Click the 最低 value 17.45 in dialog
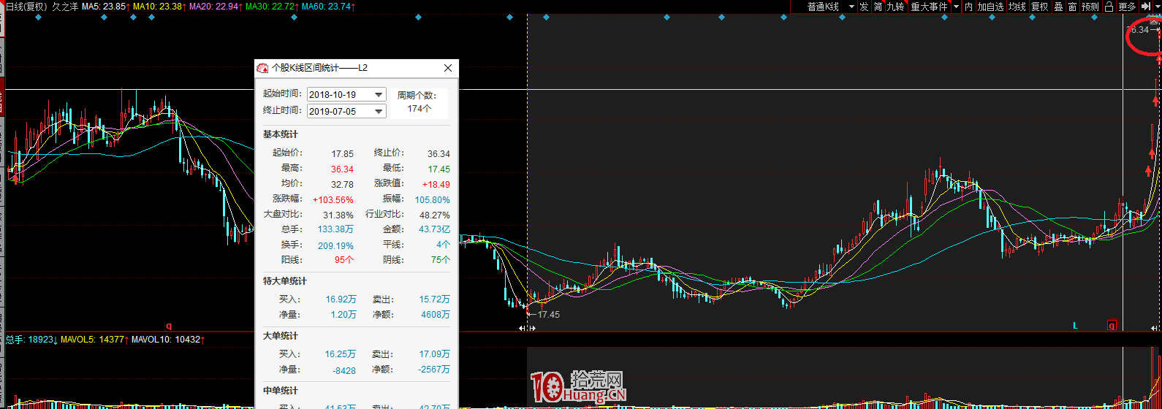 438,169
